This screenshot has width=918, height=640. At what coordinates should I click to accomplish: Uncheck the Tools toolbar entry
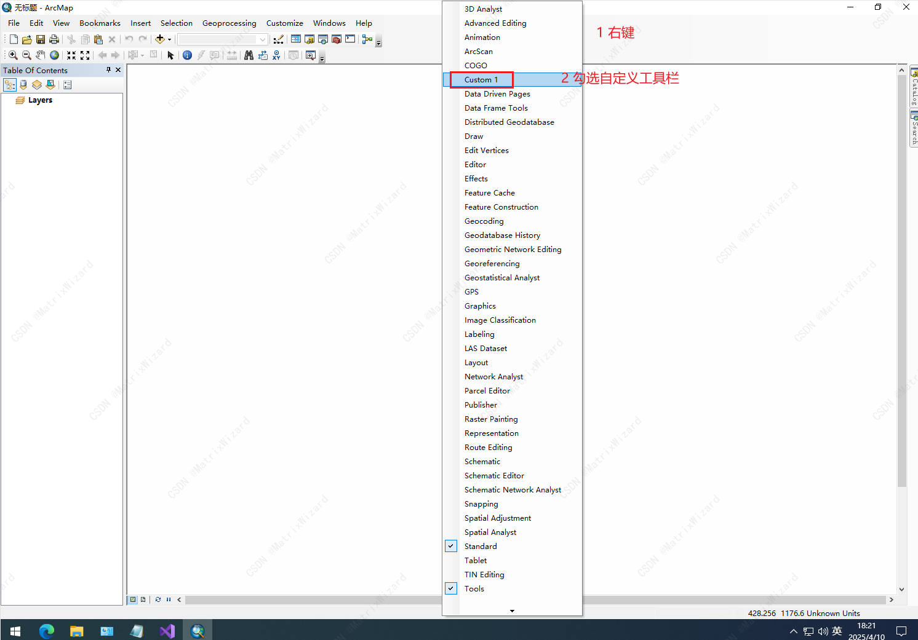(x=512, y=588)
